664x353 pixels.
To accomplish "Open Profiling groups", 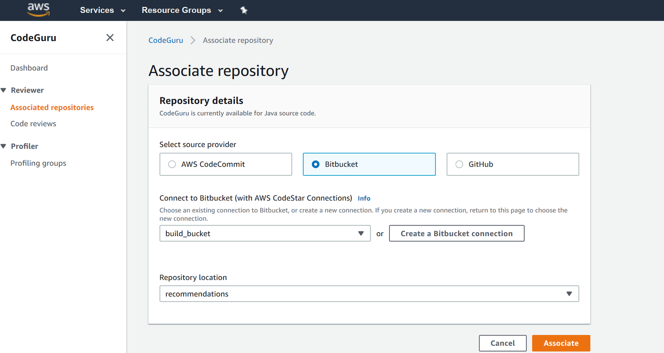I will click(38, 163).
